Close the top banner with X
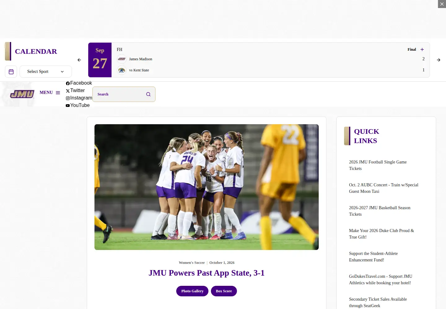 tap(442, 4)
